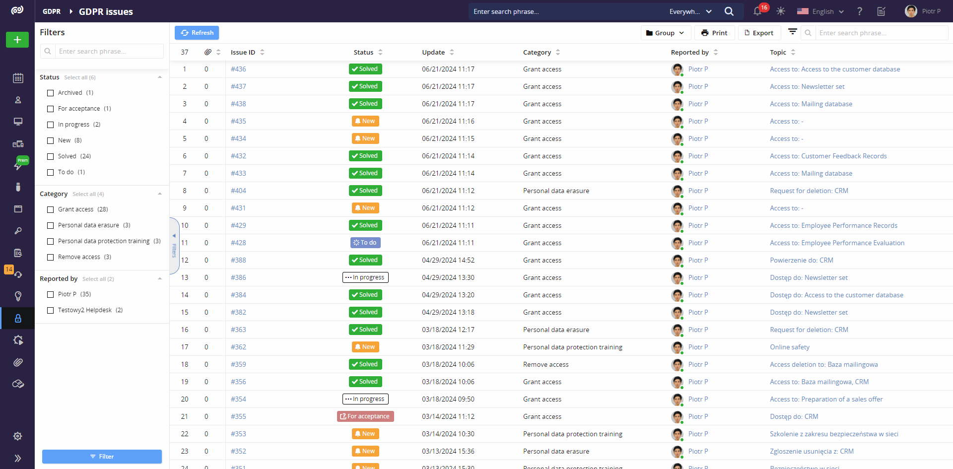The height and width of the screenshot is (469, 953).
Task: Click the Refresh button
Action: point(197,33)
